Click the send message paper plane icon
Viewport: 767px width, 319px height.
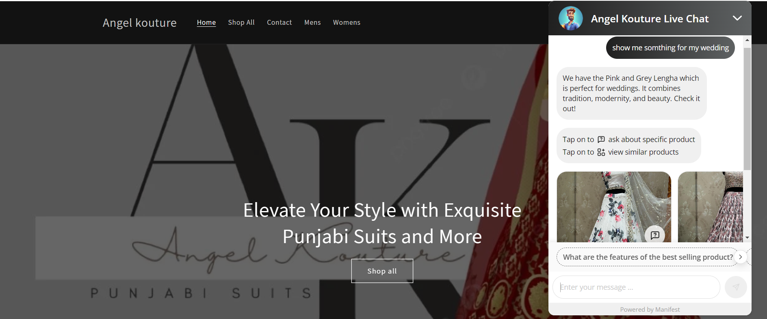point(736,287)
